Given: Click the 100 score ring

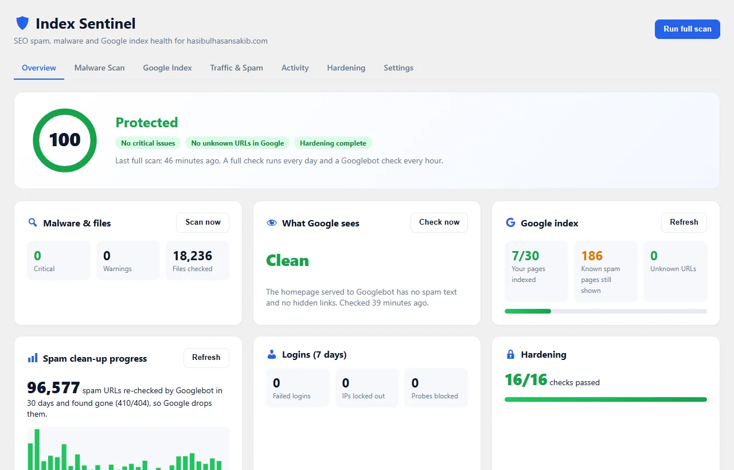Looking at the screenshot, I should point(65,140).
